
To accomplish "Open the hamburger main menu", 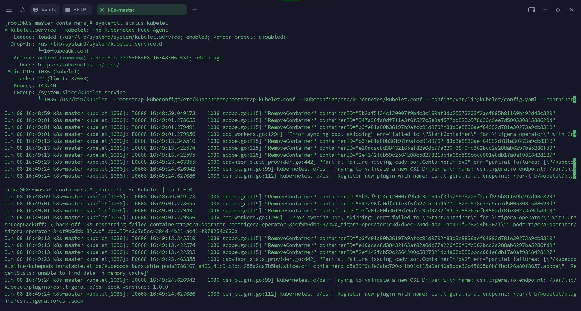I will pos(9,10).
